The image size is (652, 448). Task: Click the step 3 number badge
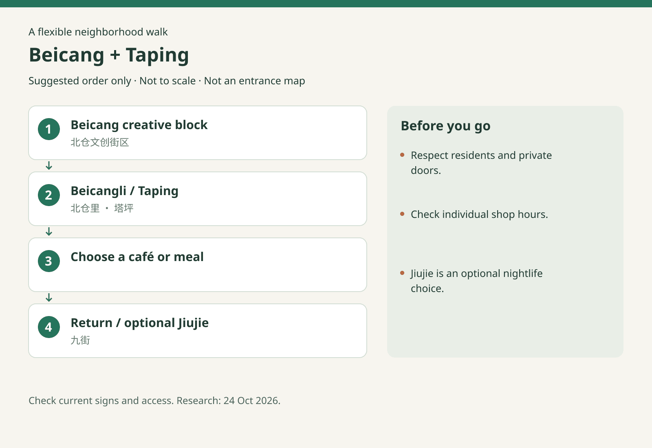[x=49, y=261]
